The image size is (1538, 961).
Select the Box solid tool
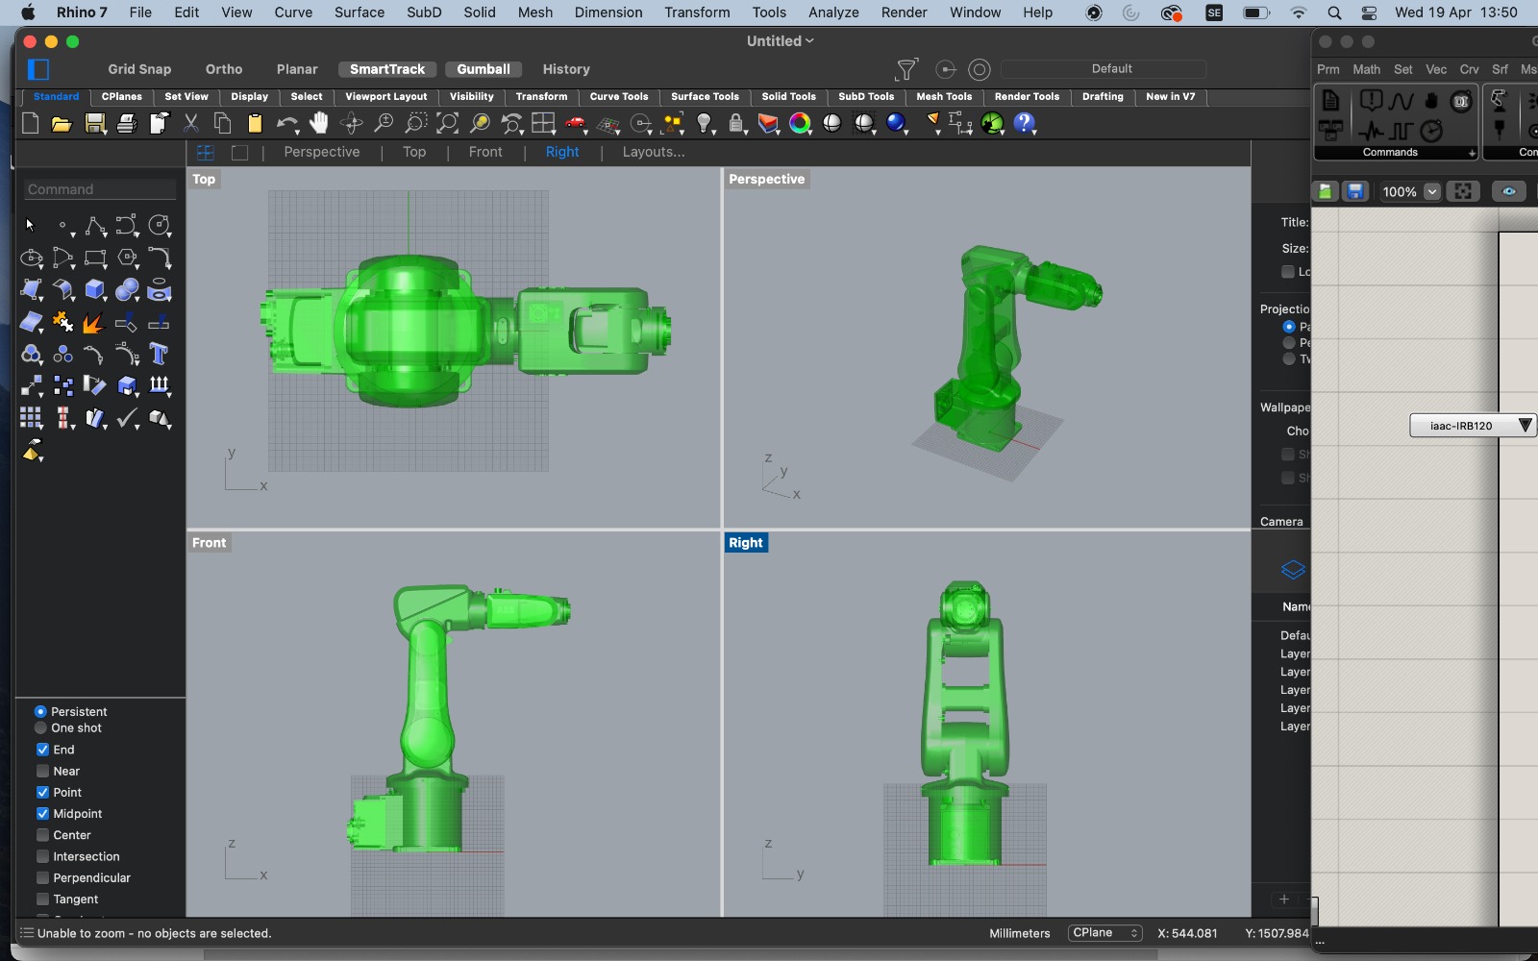point(95,290)
